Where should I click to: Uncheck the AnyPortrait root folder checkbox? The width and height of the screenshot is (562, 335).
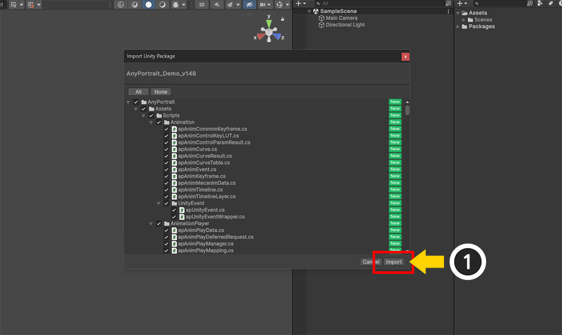pyautogui.click(x=136, y=102)
